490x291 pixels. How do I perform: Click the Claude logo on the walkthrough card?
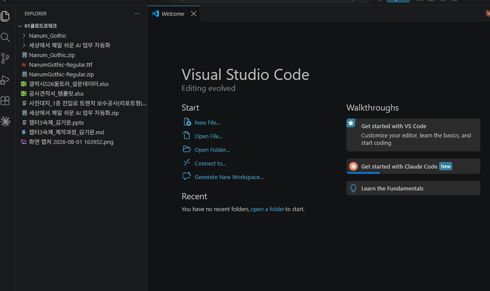(x=353, y=166)
